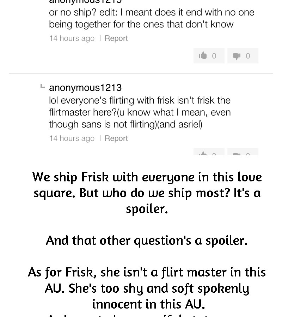Dislike the "or no ship?" comment
The image size is (282, 317).
click(243, 56)
